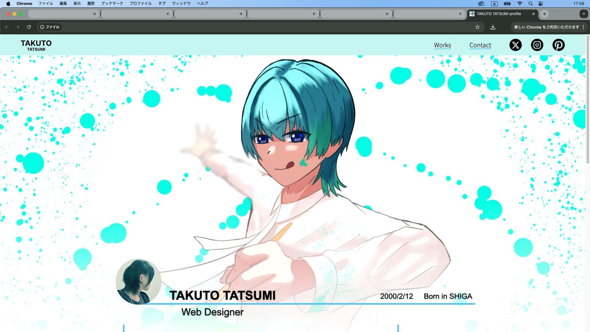
Task: Open Spotlight search in menu bar
Action: click(x=530, y=4)
